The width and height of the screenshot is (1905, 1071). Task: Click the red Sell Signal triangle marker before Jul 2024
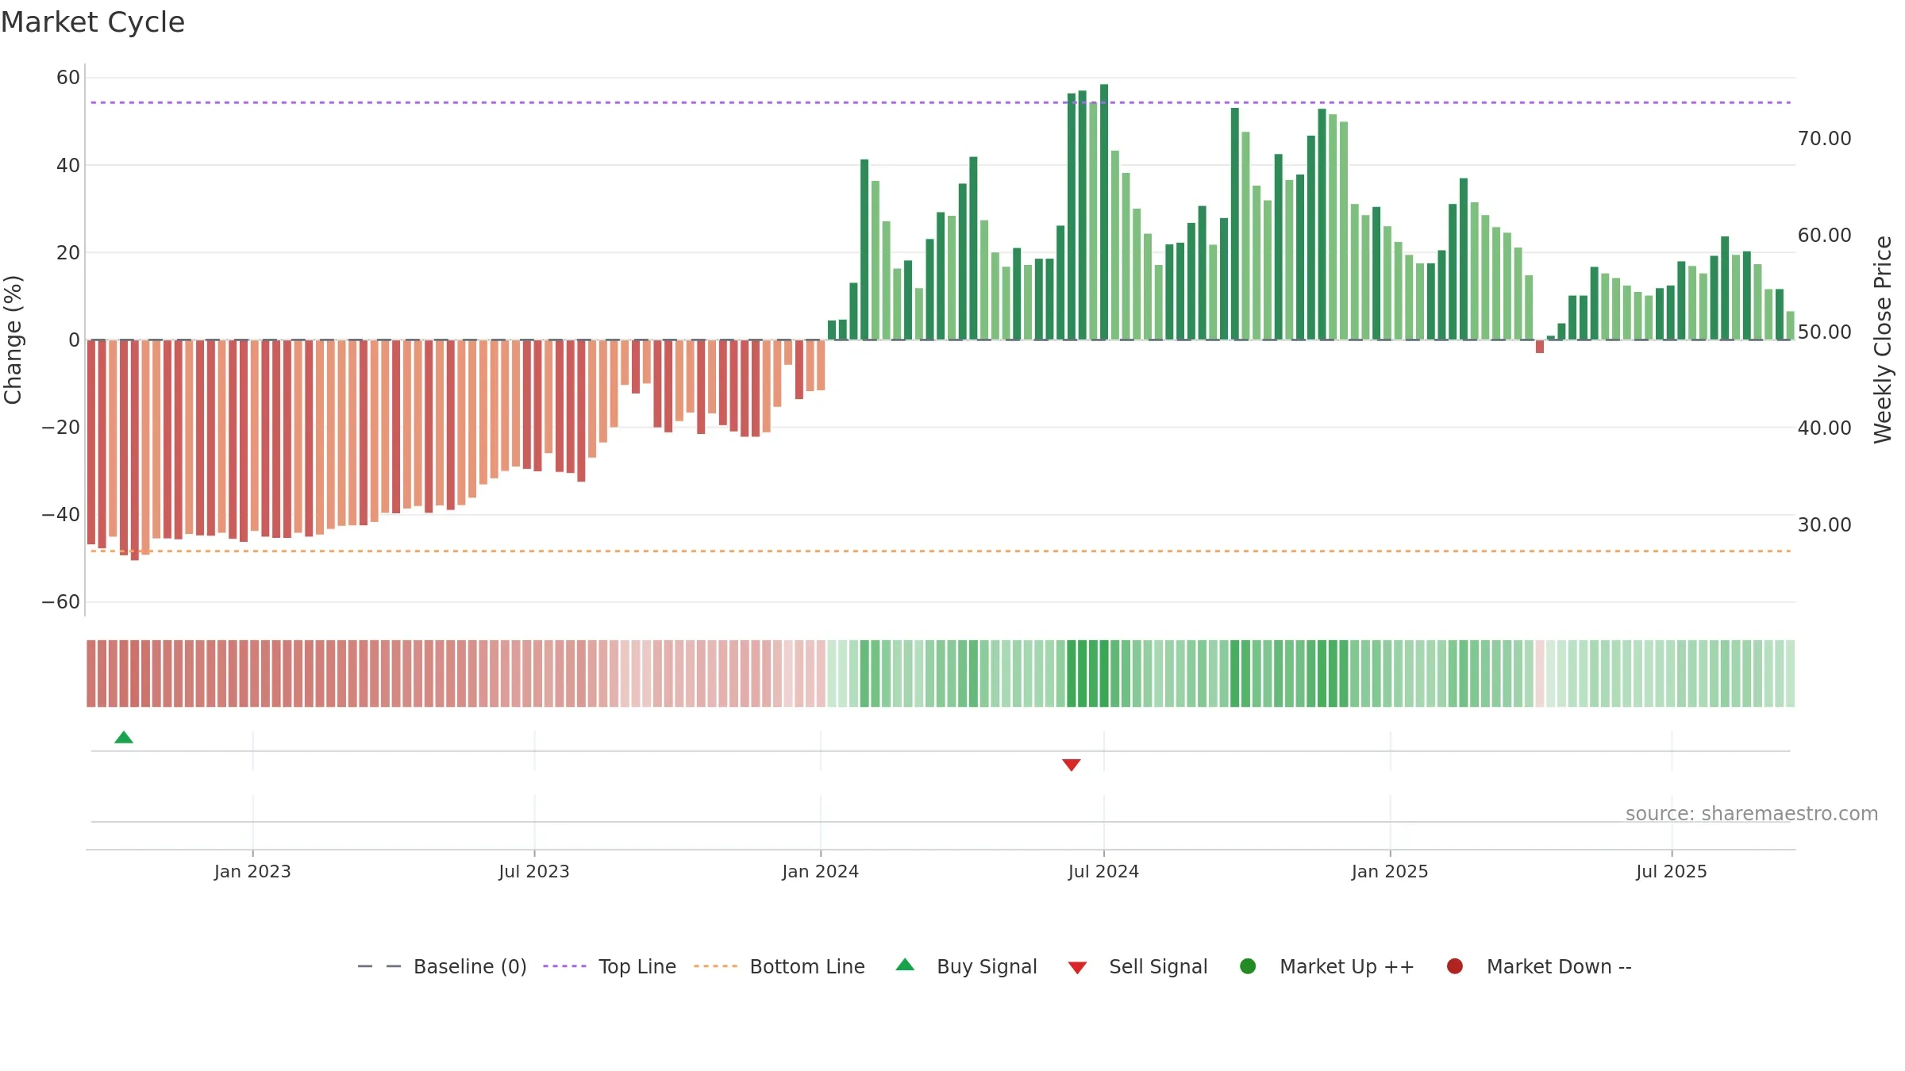tap(1072, 765)
